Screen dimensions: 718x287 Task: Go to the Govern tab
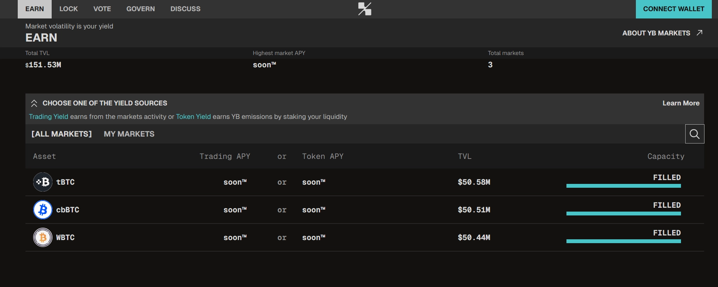pyautogui.click(x=141, y=9)
